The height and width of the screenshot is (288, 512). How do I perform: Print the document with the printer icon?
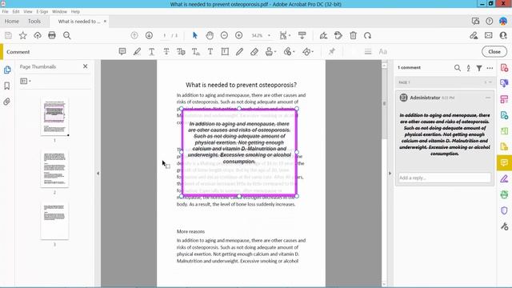point(52,35)
